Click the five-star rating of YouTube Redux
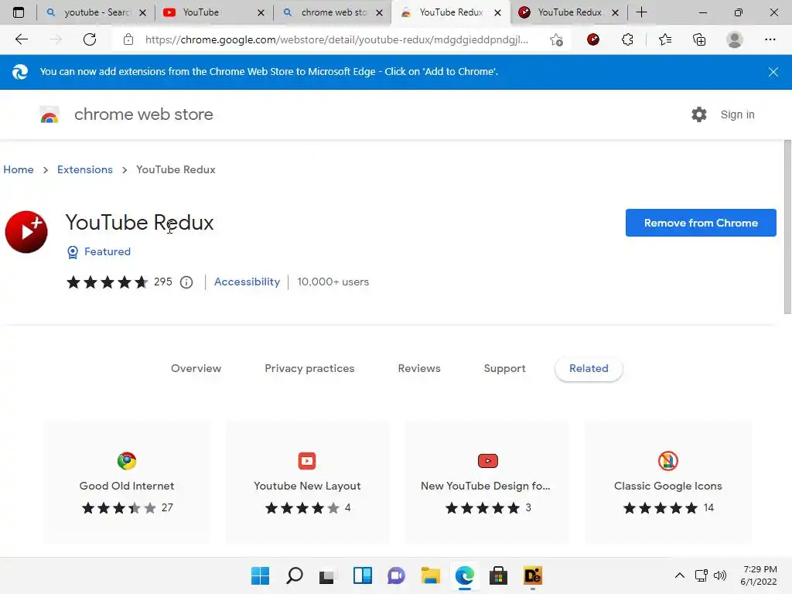The image size is (792, 594). 107,282
